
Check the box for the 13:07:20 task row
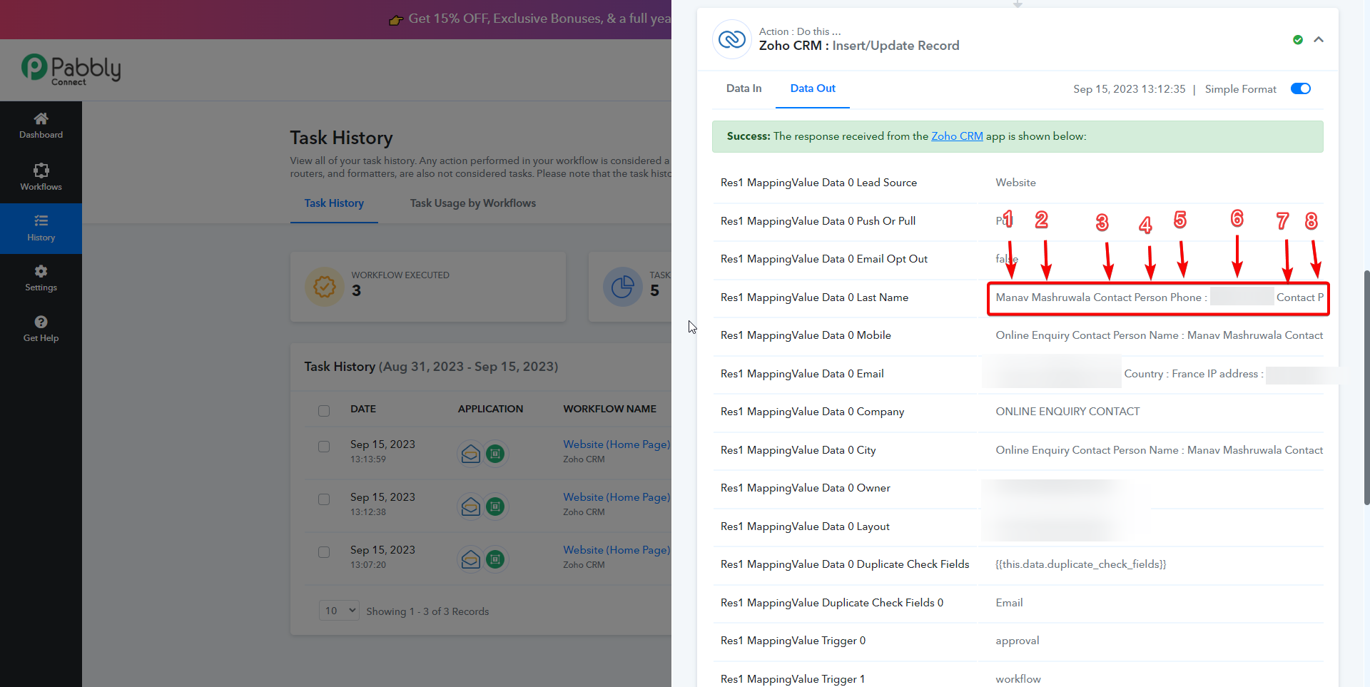coord(324,552)
